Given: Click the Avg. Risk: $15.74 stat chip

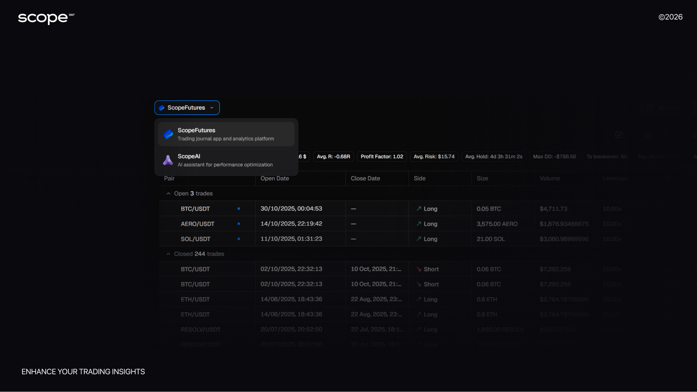Looking at the screenshot, I should 434,157.
